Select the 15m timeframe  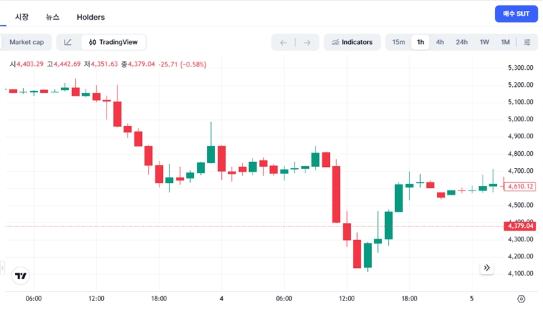[398, 42]
